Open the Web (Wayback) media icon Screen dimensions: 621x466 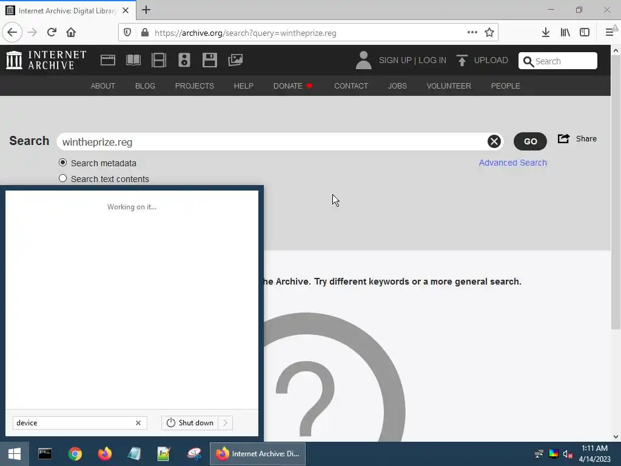[108, 60]
